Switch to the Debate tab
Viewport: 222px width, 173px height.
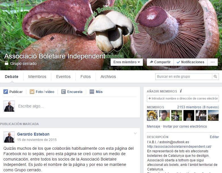[x=12, y=77]
